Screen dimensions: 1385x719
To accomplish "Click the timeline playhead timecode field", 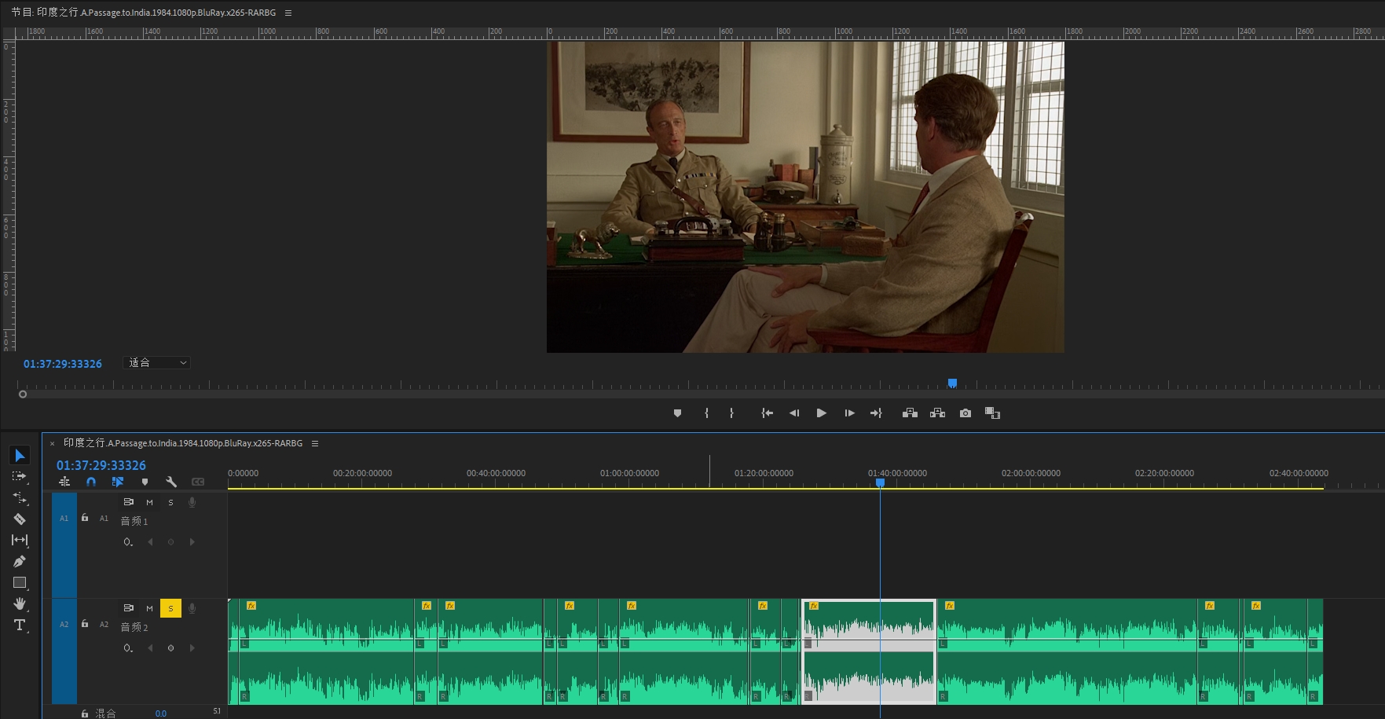I will [101, 465].
